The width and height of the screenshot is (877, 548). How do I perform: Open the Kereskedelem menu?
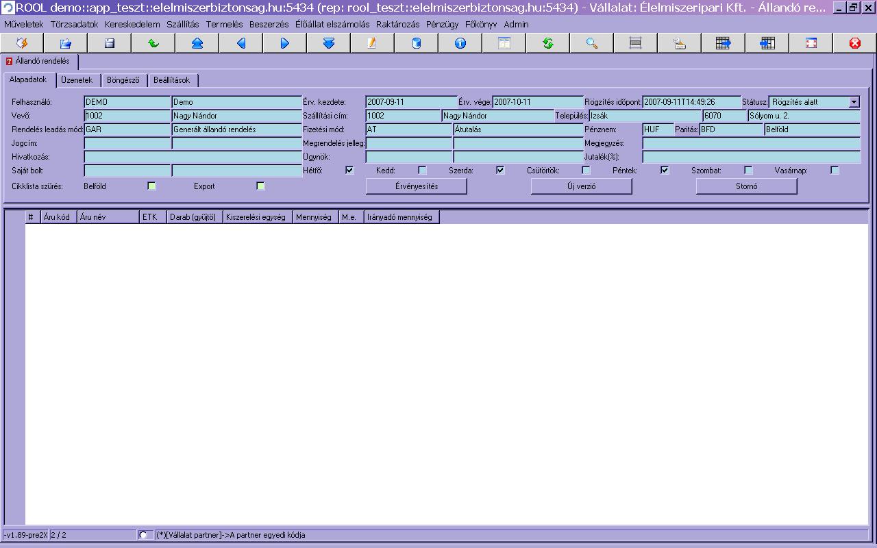click(132, 24)
